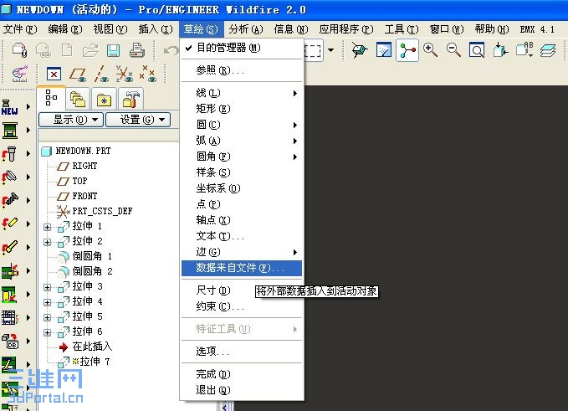Click the new file icon
The height and width of the screenshot is (411, 568).
click(67, 50)
